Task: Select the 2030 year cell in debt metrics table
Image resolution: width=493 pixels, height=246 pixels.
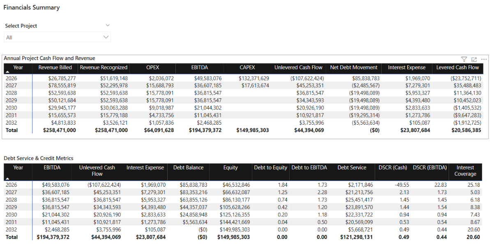Action: [12, 214]
